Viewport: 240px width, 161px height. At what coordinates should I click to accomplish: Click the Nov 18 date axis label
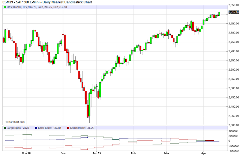tap(26, 153)
